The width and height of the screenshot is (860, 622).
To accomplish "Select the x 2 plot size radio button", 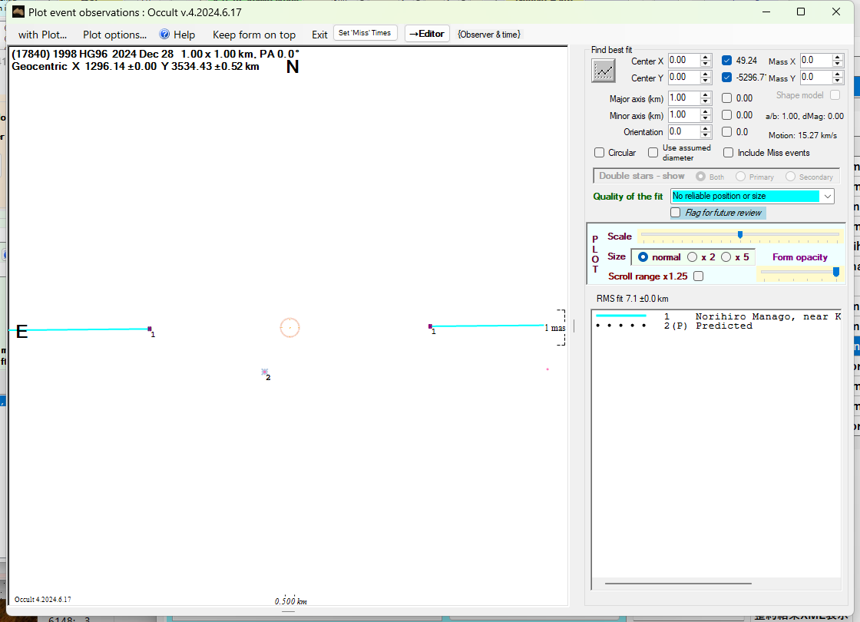I will pyautogui.click(x=693, y=257).
